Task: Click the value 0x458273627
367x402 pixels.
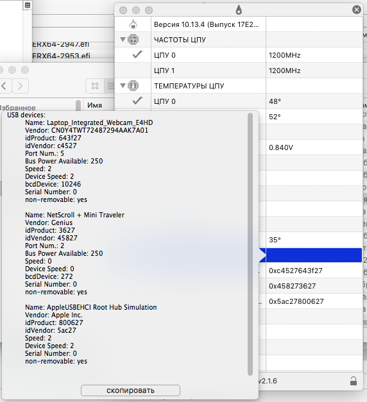Action: (292, 286)
